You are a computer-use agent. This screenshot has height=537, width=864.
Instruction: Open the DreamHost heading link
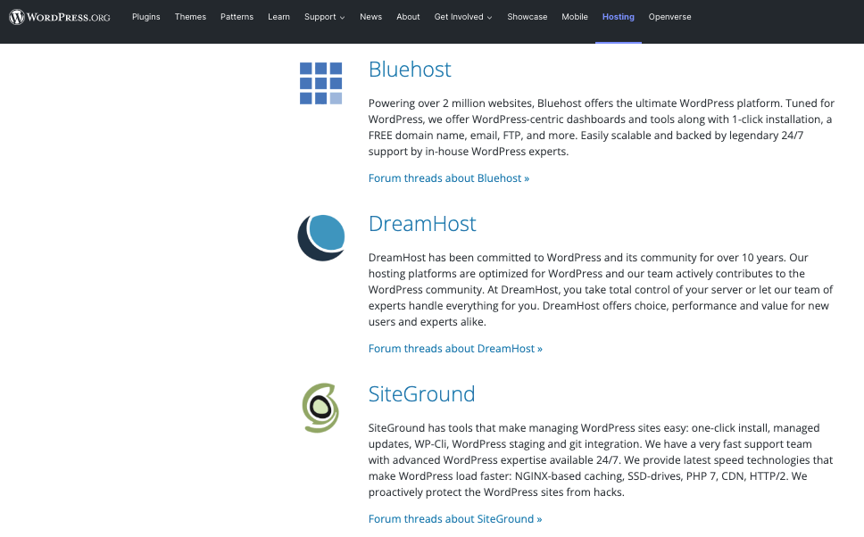[x=422, y=224]
